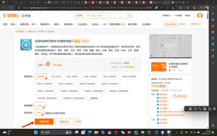Click the 领取优惠券 link
Screen dimensions: 217x136
coord(58,65)
